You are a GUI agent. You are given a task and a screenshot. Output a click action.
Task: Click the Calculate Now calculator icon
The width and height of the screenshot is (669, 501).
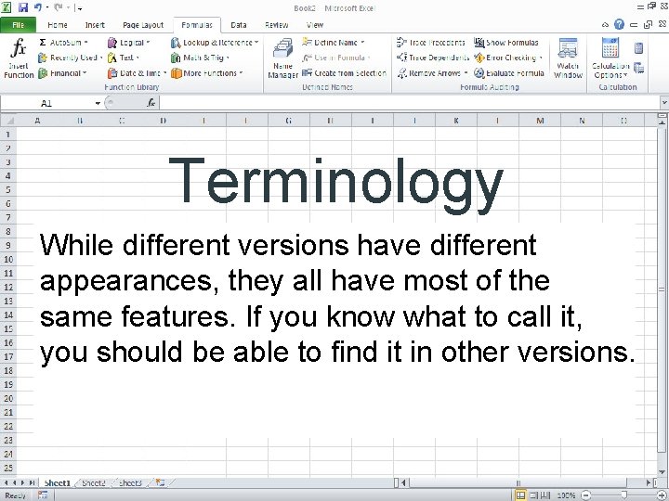pos(638,47)
